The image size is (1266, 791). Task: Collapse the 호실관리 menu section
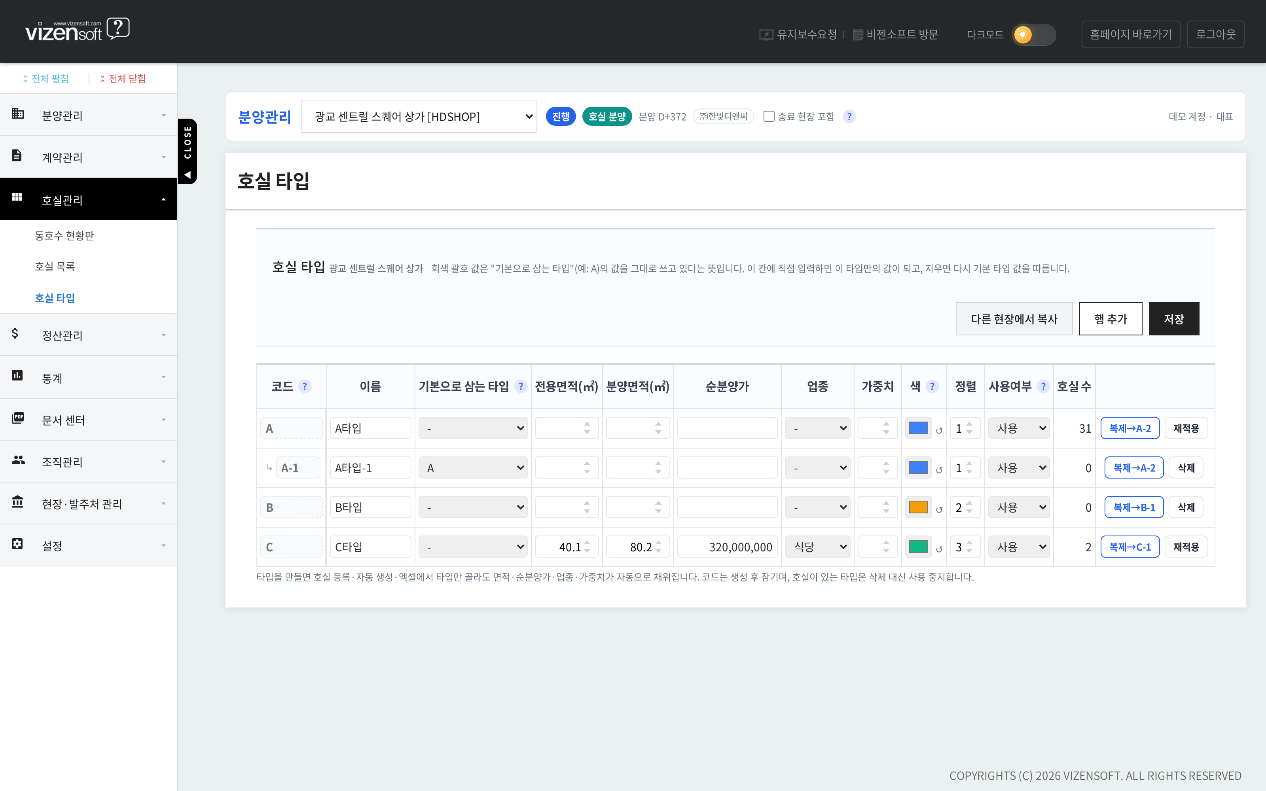tap(89, 199)
